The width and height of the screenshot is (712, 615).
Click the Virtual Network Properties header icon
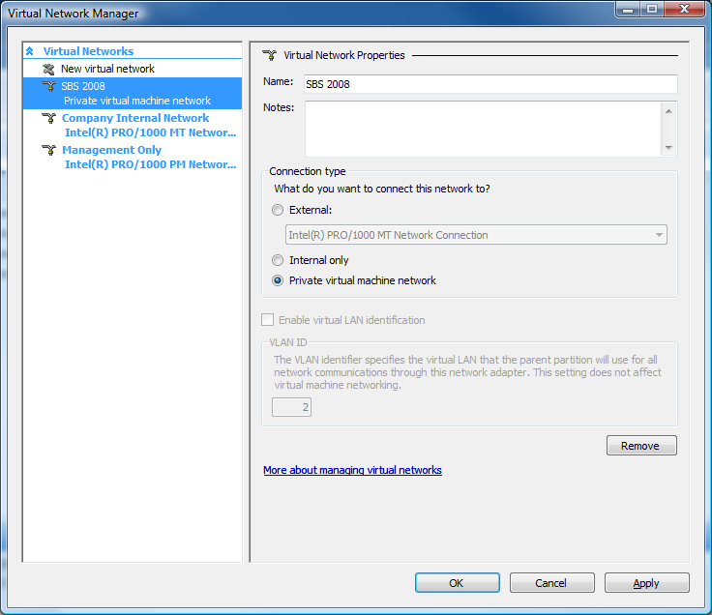coord(269,55)
